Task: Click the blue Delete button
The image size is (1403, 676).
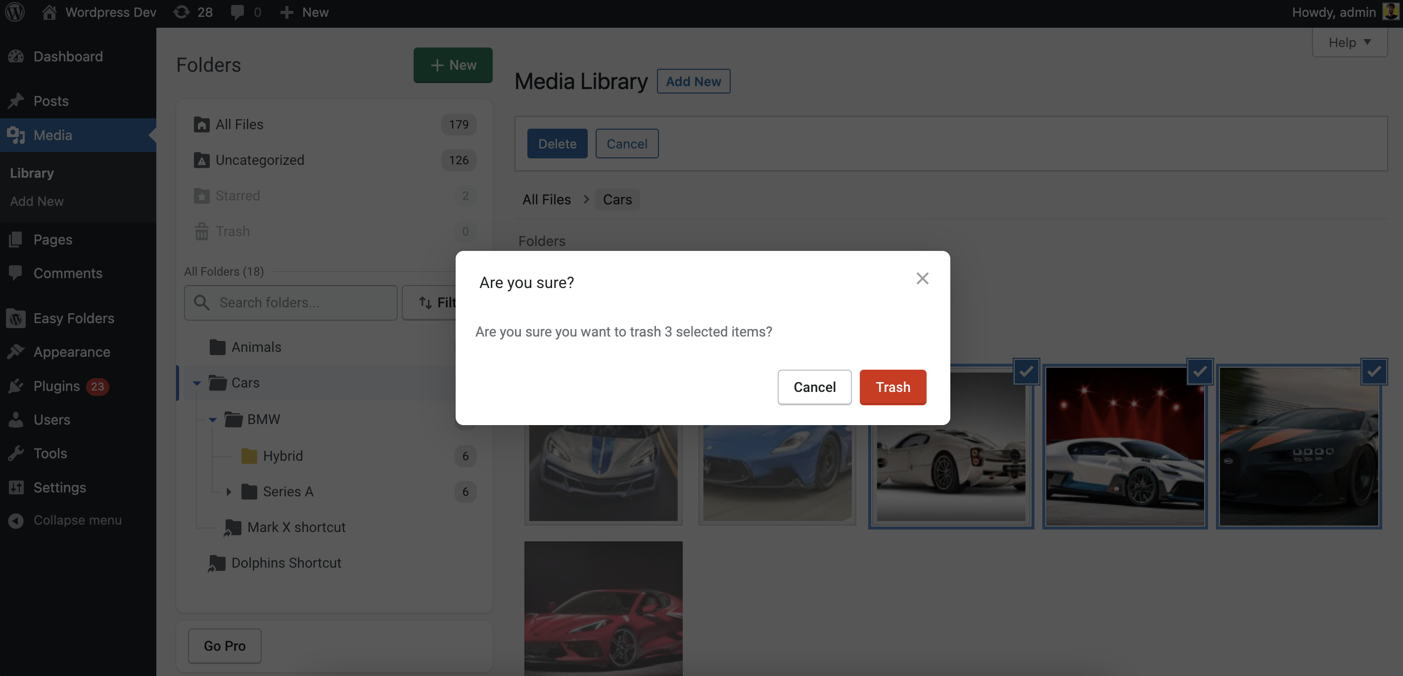Action: click(x=557, y=143)
